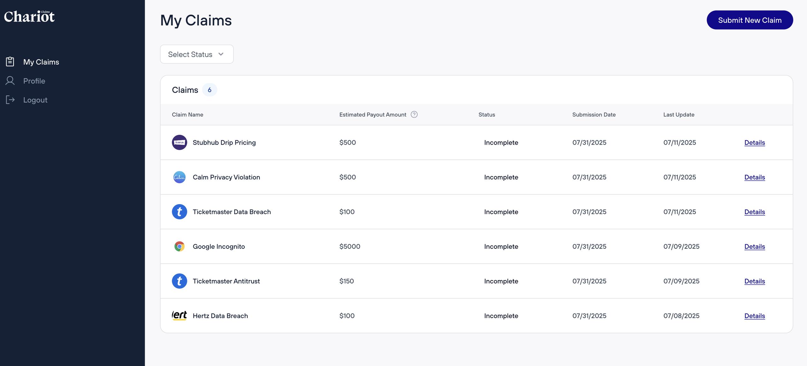The height and width of the screenshot is (366, 807).
Task: Click the Ticketmaster Antitrust logo icon
Action: click(x=179, y=281)
